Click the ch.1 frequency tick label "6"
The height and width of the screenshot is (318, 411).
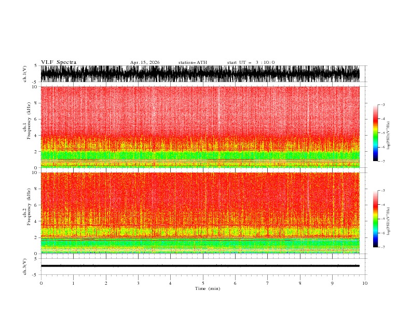click(x=36, y=119)
